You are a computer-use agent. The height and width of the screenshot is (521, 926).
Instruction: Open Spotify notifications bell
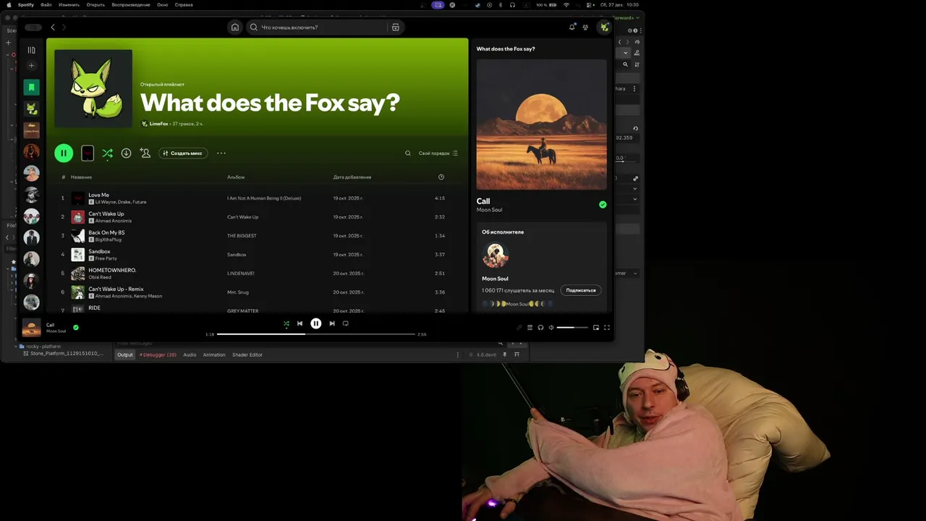[572, 27]
